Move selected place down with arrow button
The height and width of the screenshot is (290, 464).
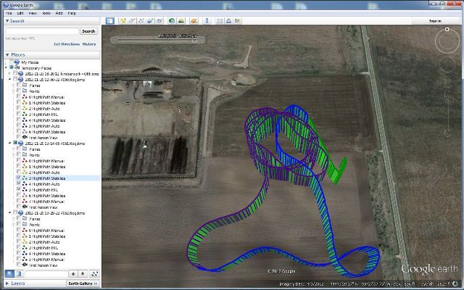pyautogui.click(x=83, y=274)
